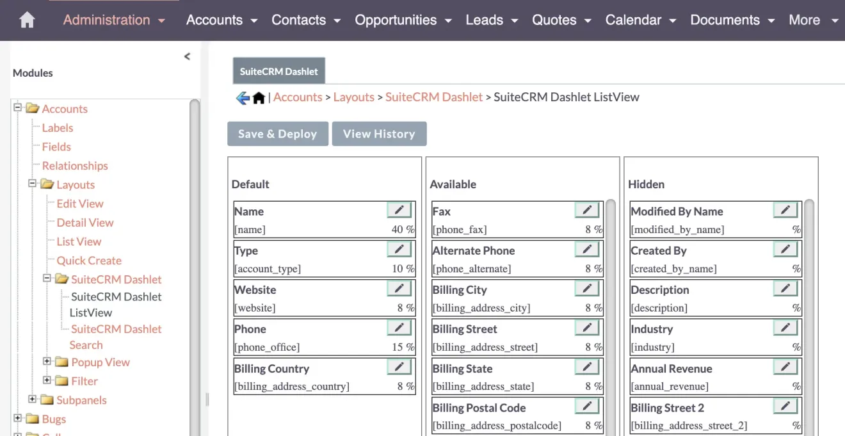Expand the Subpanels folder
Screen dimensions: 845x436
tap(32, 400)
